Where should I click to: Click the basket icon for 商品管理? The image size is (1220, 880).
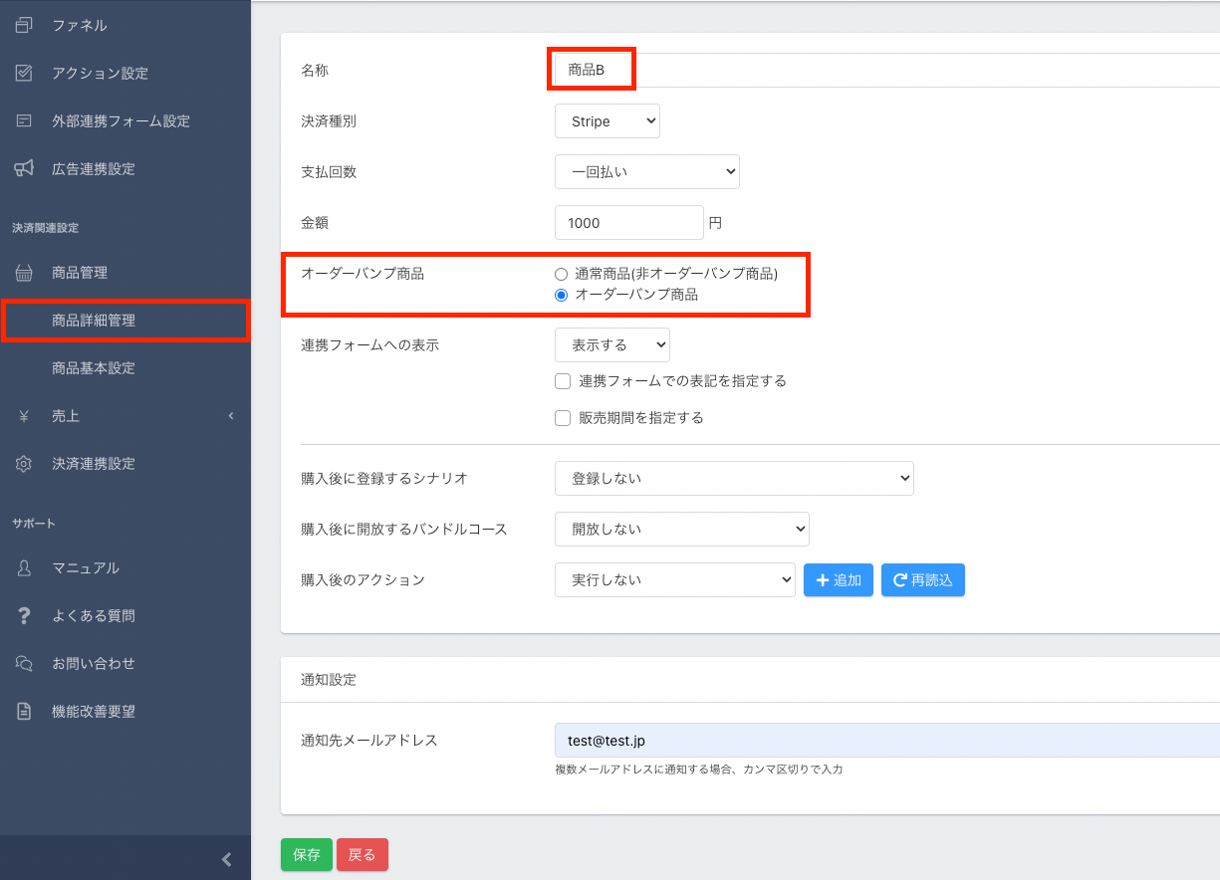tap(25, 273)
